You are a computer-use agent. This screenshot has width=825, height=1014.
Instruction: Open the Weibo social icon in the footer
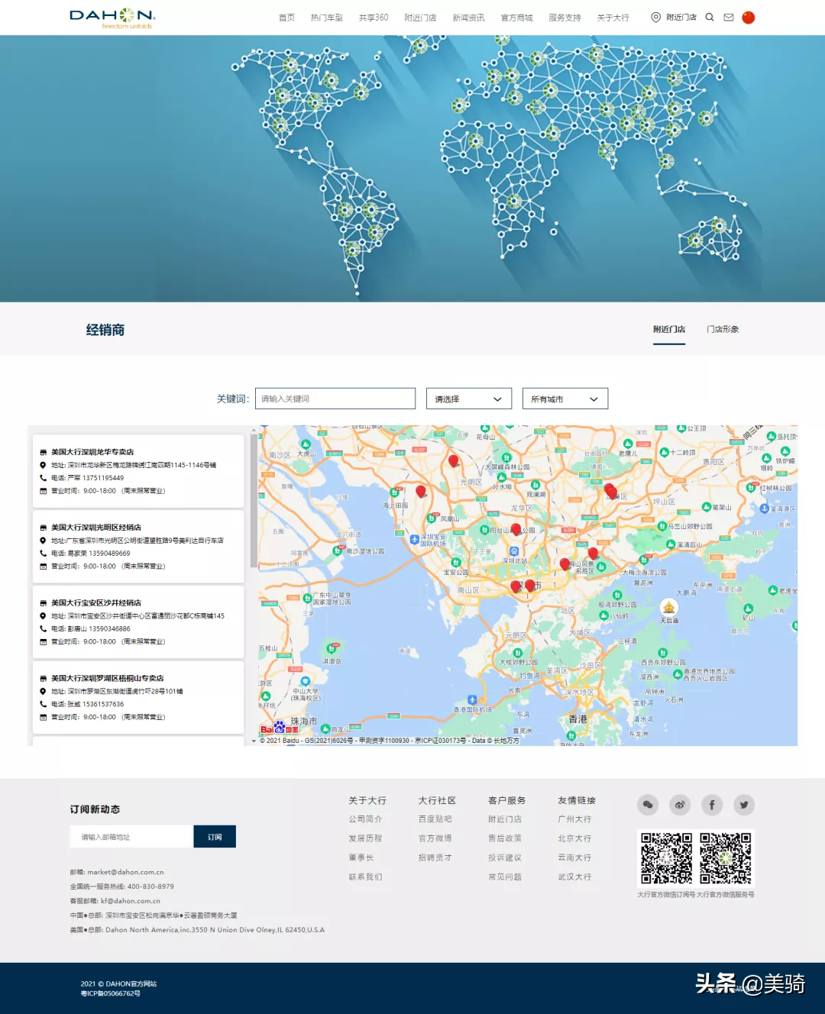[680, 804]
